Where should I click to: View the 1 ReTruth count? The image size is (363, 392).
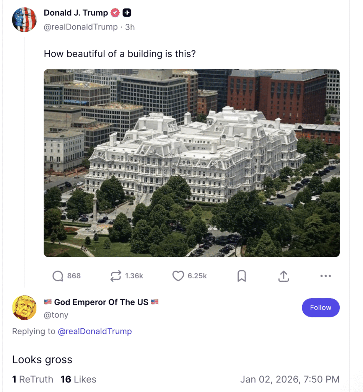[33, 379]
